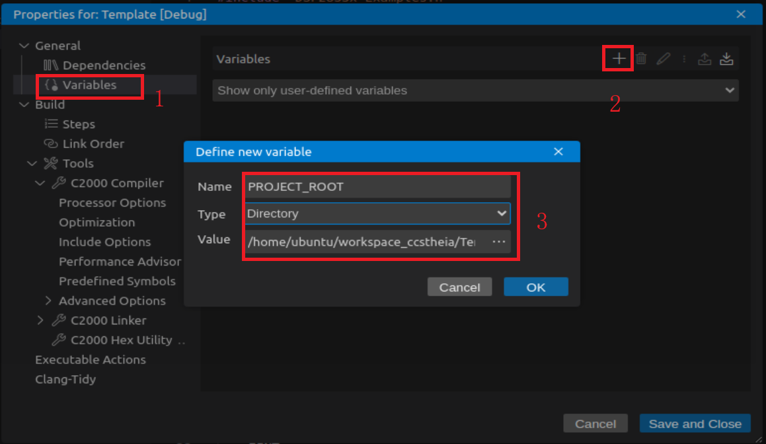Click the Name field containing PROJECT_ROOT
The width and height of the screenshot is (766, 444).
pos(377,186)
